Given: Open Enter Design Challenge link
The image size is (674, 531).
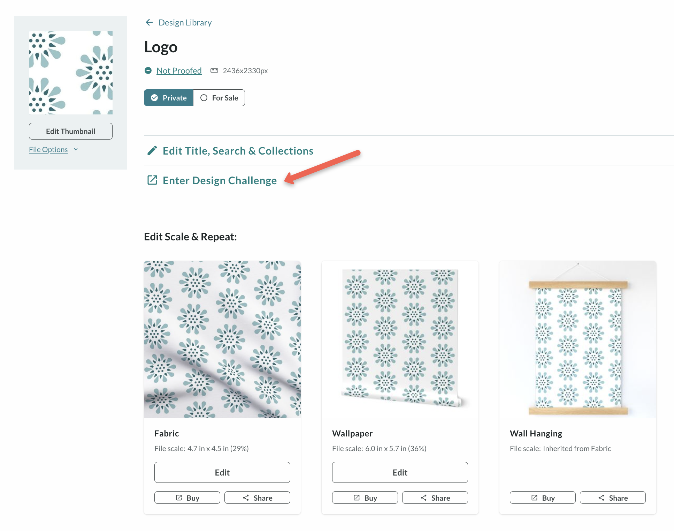Looking at the screenshot, I should 220,180.
